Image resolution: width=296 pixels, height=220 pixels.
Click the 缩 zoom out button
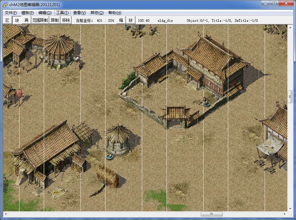tap(121, 20)
